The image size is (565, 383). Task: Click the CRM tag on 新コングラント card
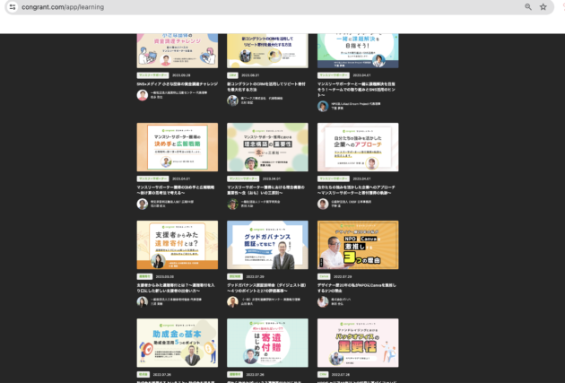pyautogui.click(x=232, y=75)
